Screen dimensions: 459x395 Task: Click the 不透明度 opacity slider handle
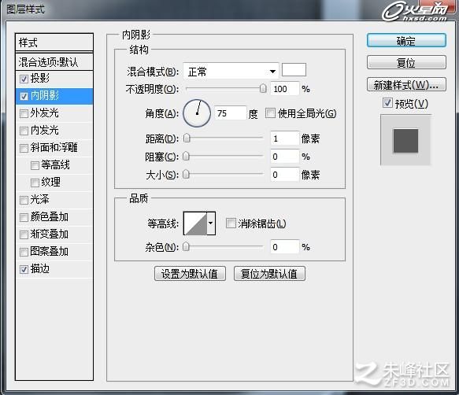263,88
